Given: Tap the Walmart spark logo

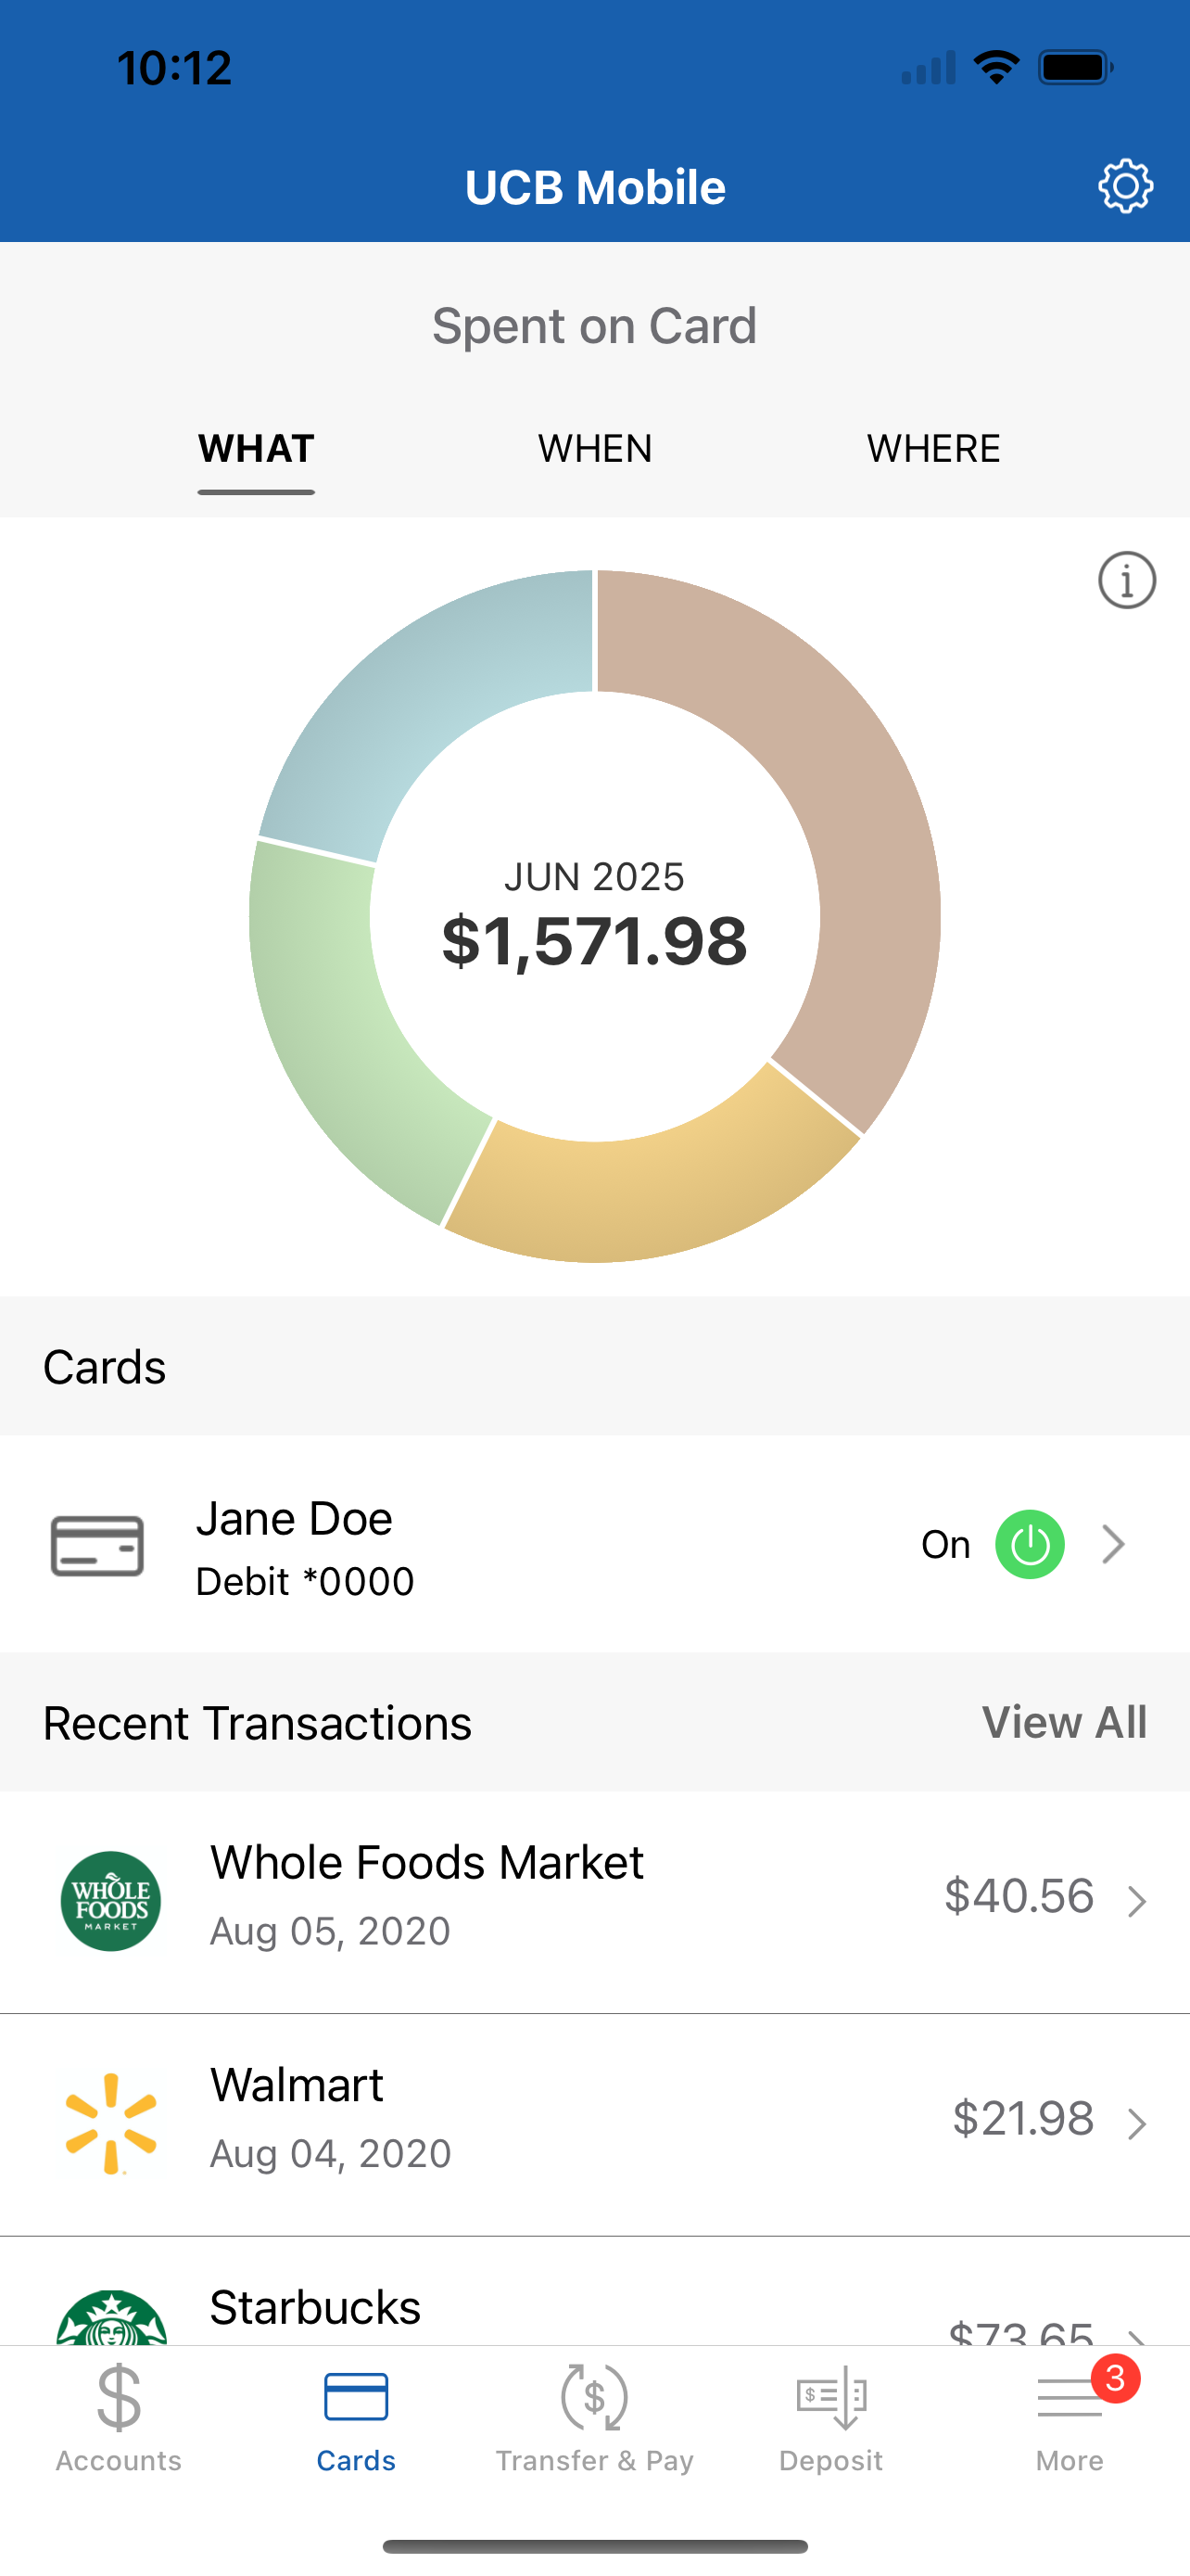Looking at the screenshot, I should click(x=111, y=2124).
